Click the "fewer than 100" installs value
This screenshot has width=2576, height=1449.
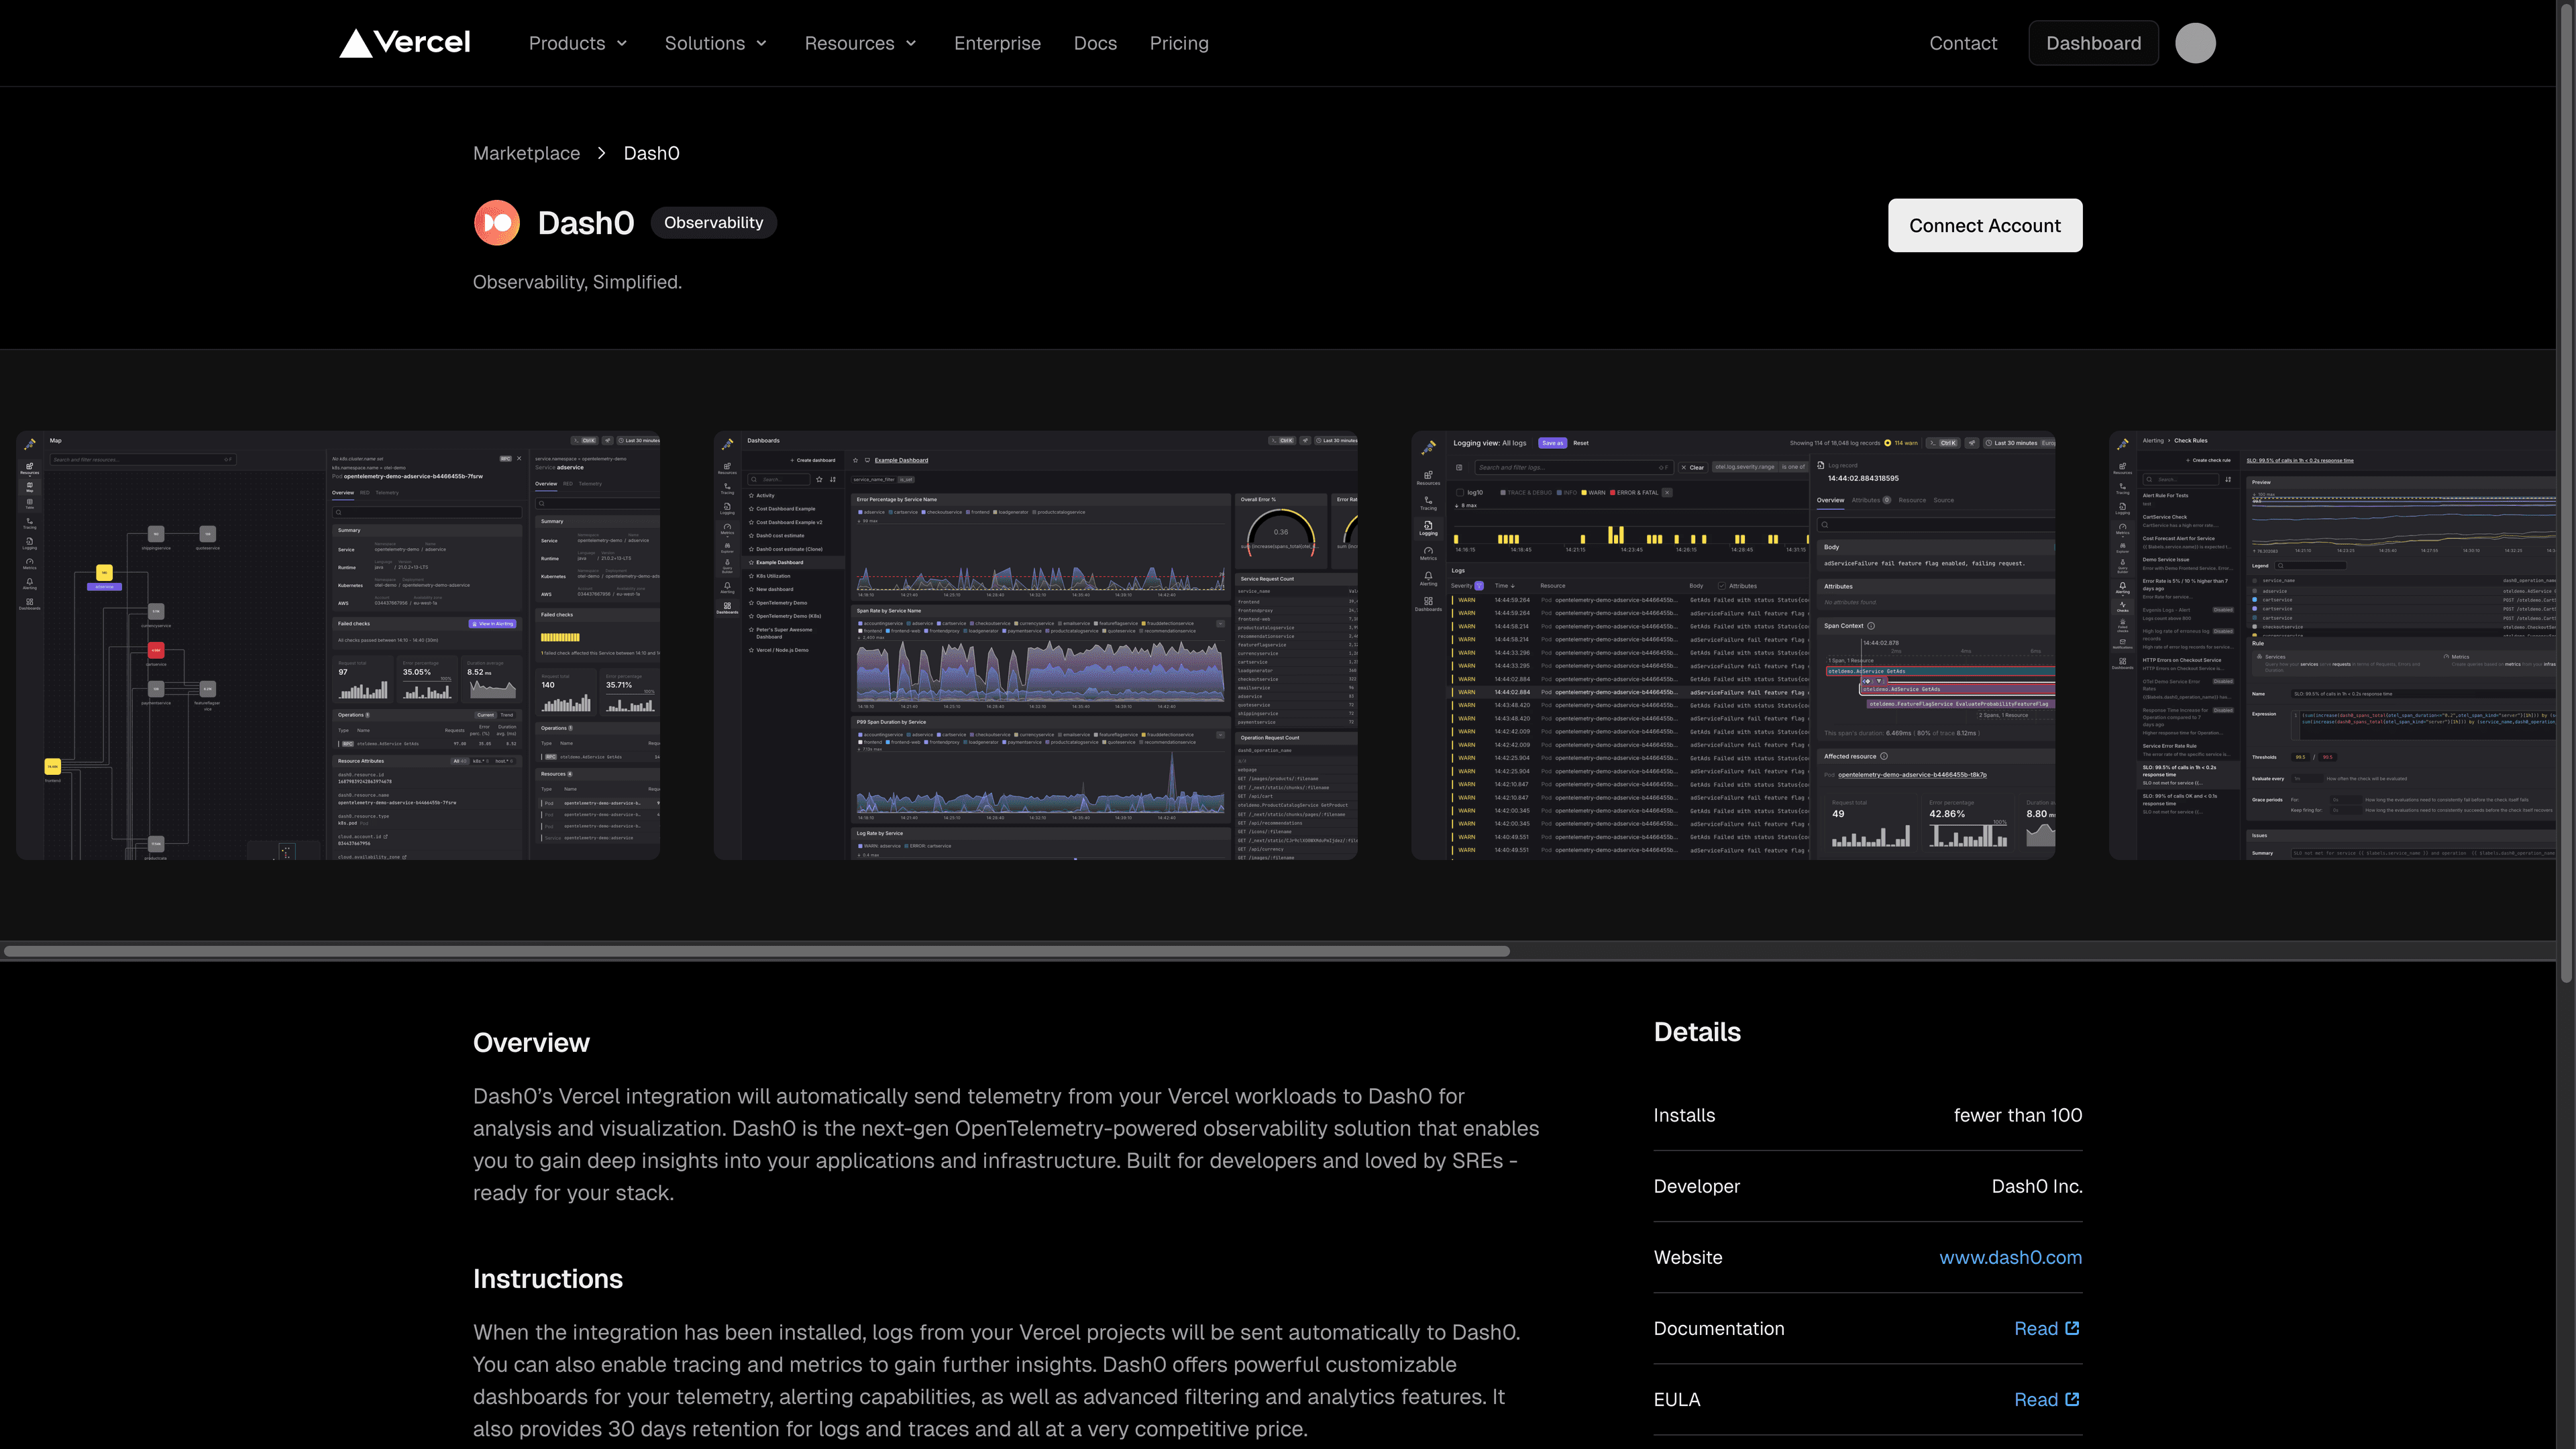[2018, 1115]
